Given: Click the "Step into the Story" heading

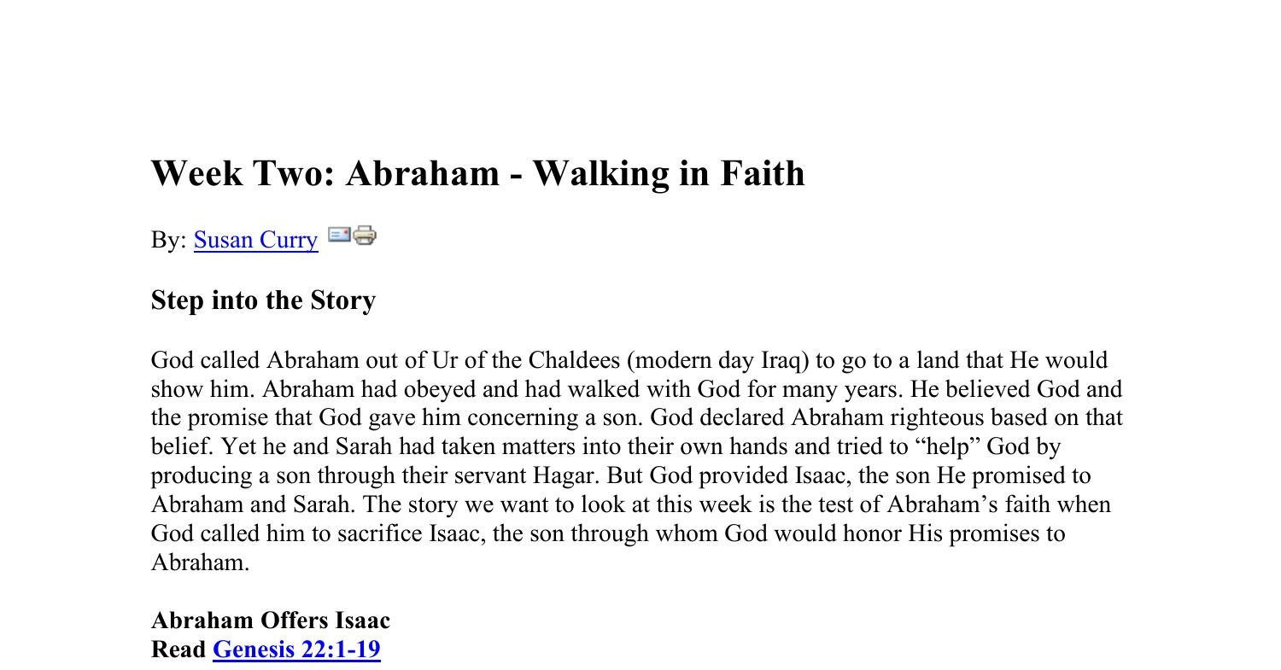Looking at the screenshot, I should click(x=263, y=300).
